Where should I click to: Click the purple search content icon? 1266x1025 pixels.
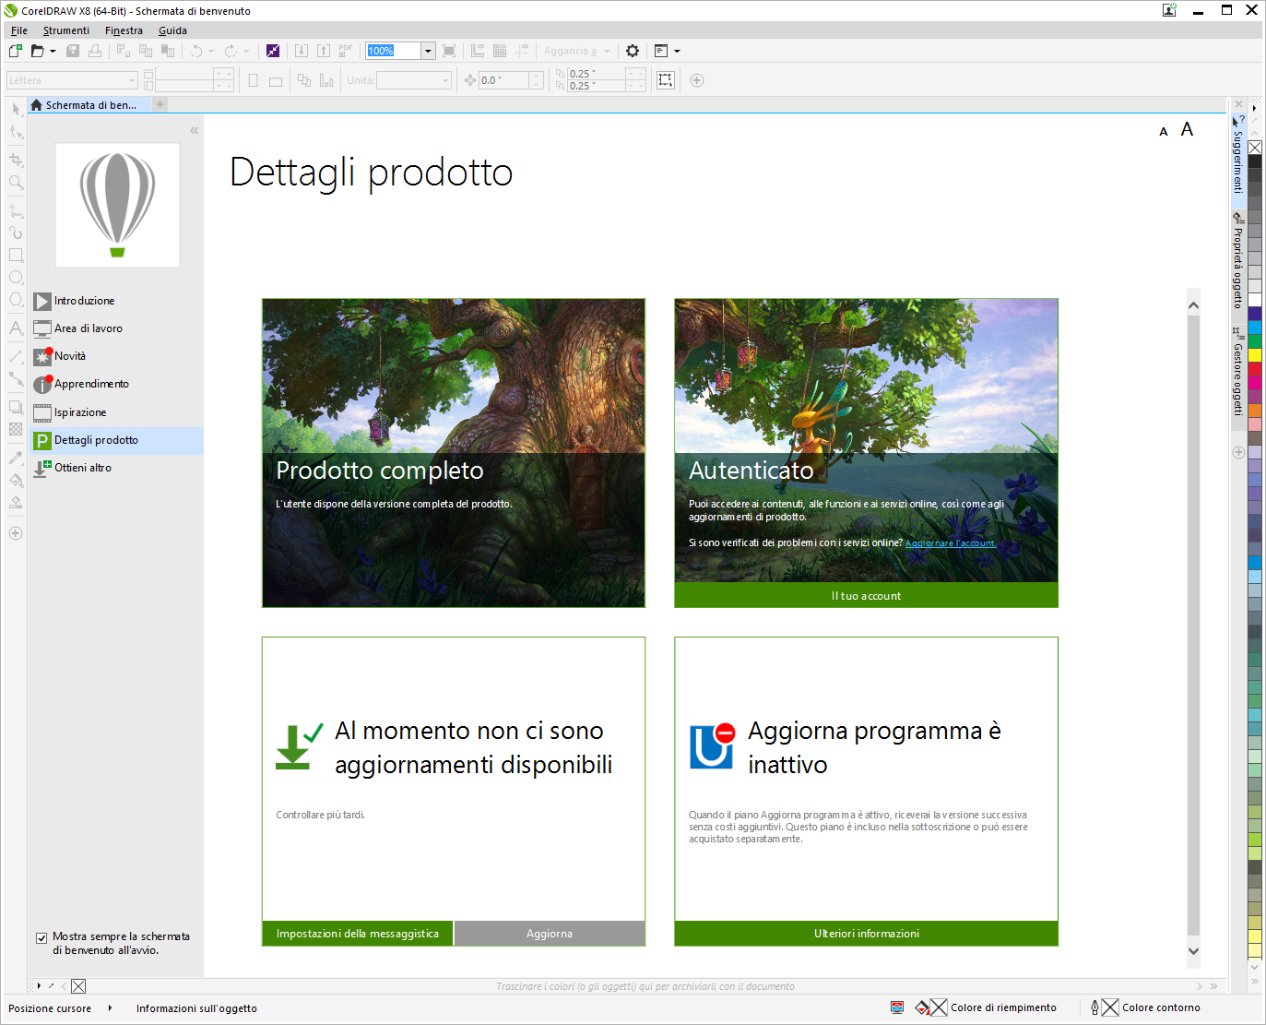coord(273,51)
